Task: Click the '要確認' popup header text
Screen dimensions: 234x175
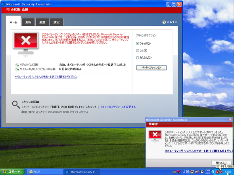Action: pos(153,124)
